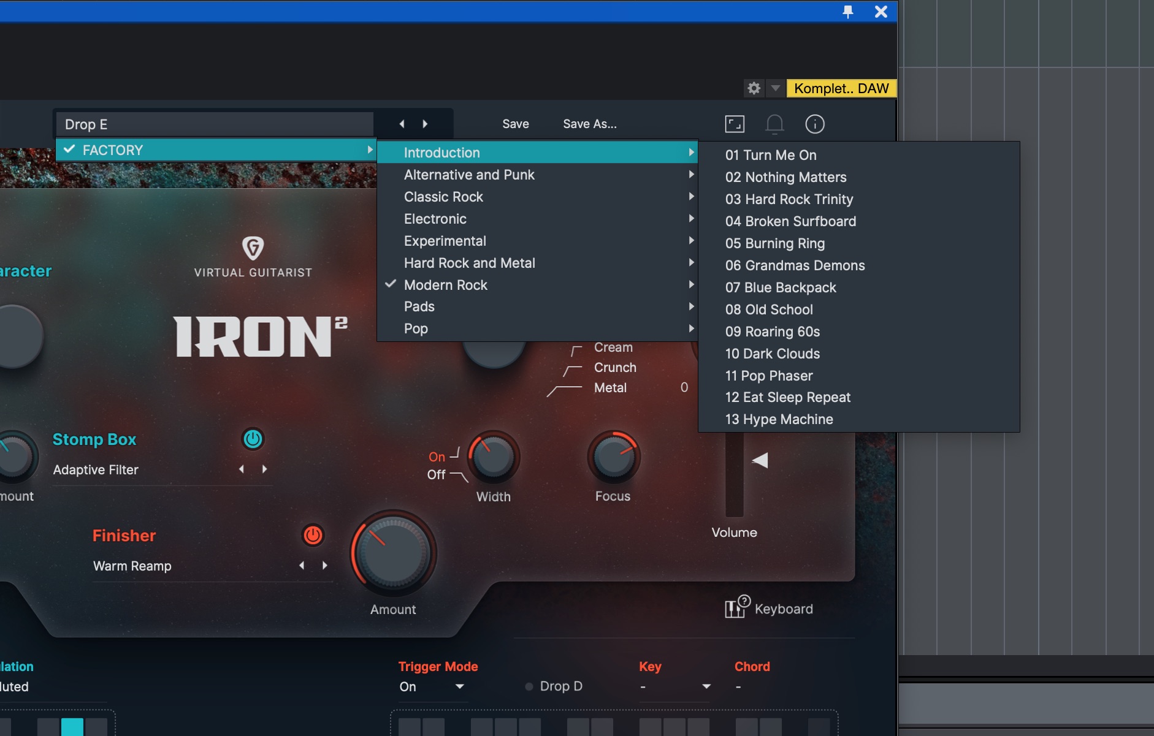The height and width of the screenshot is (736, 1154).
Task: Go to previous preset arrow
Action: (402, 124)
